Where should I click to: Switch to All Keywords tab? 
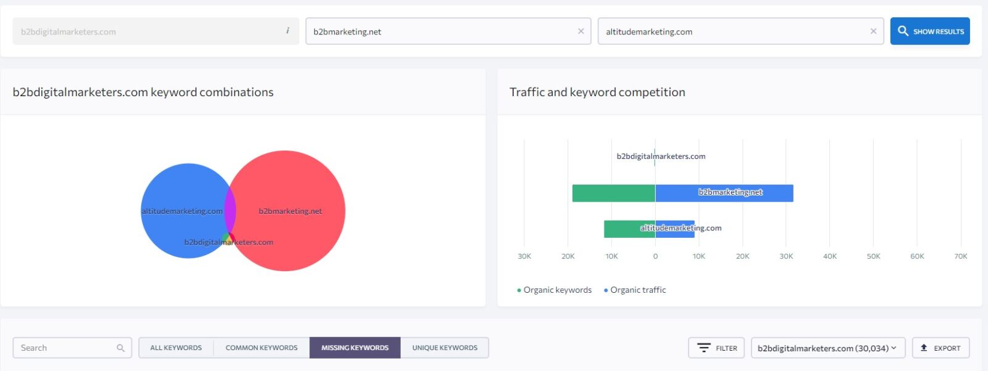[x=176, y=348]
